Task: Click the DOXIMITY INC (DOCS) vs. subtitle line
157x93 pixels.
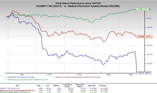Action: point(78,6)
